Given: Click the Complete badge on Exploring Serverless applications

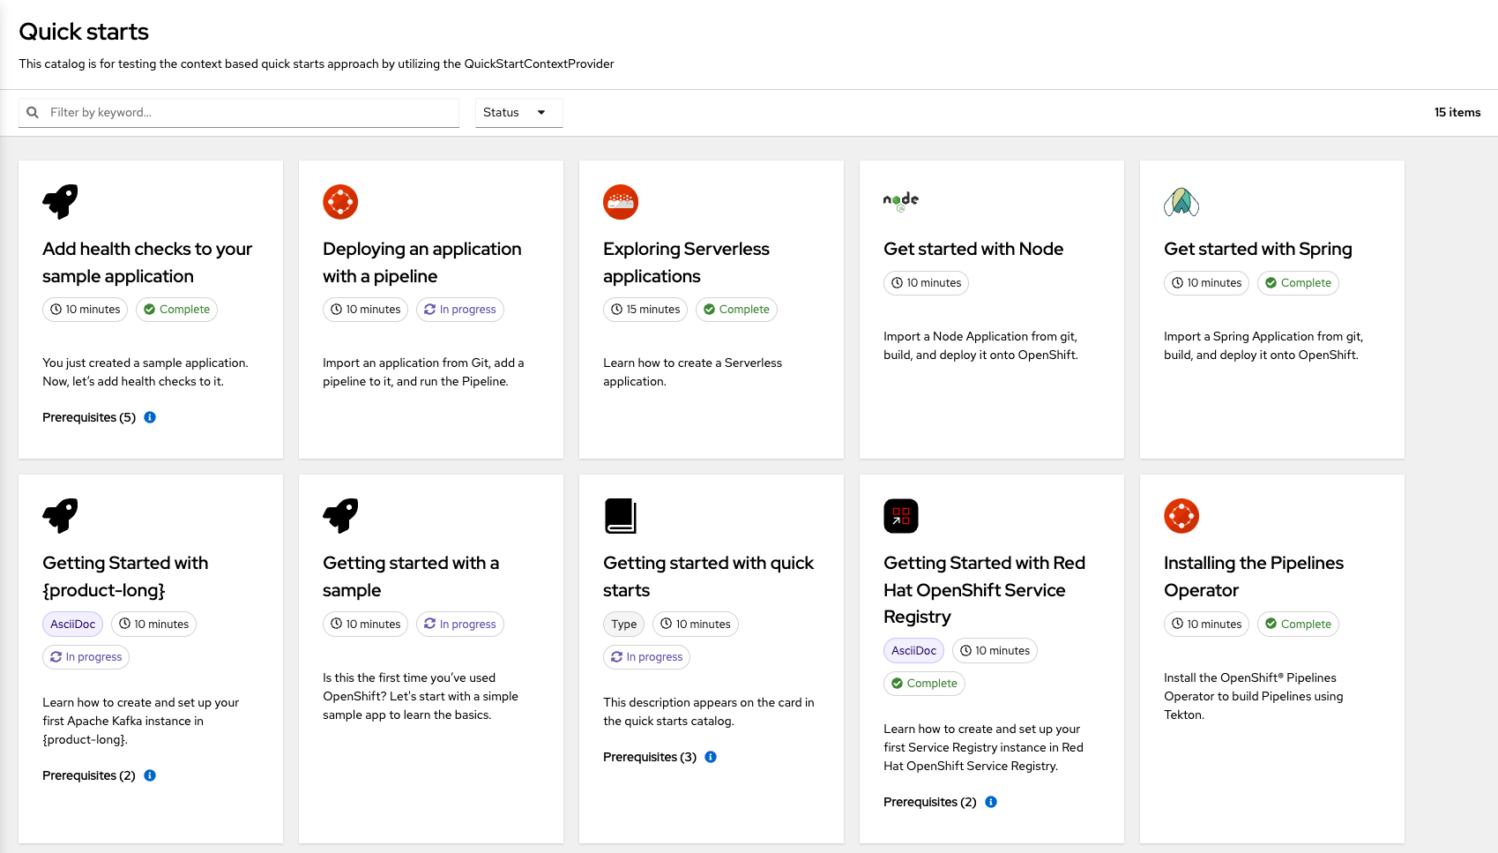Looking at the screenshot, I should 736,310.
